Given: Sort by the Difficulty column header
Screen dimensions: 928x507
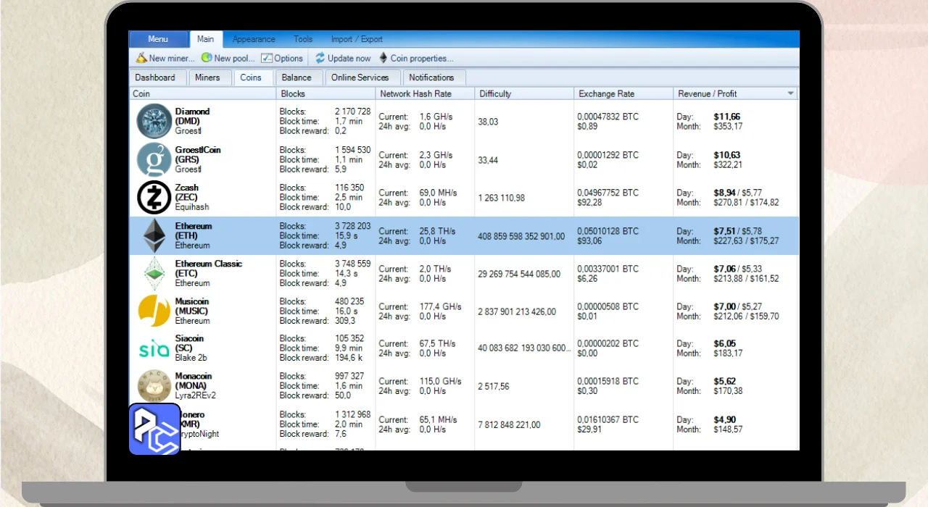Looking at the screenshot, I should point(495,93).
